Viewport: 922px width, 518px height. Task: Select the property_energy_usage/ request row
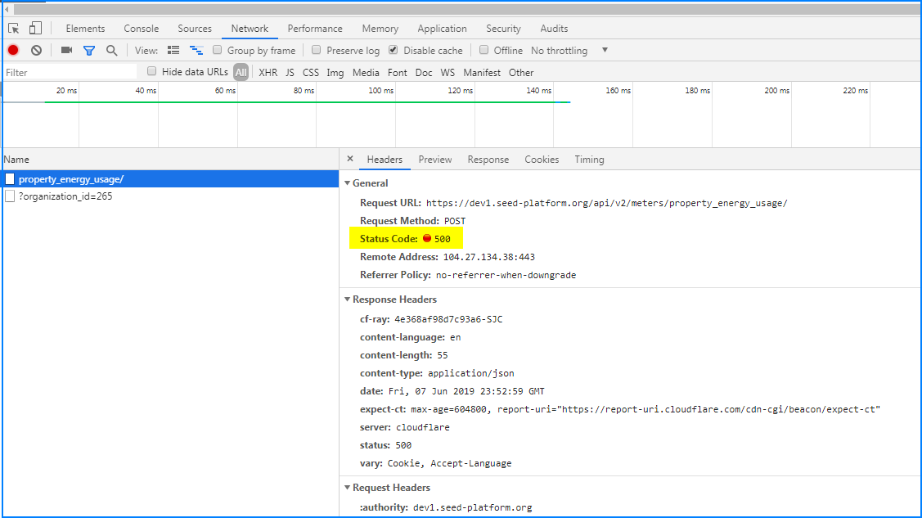click(170, 178)
